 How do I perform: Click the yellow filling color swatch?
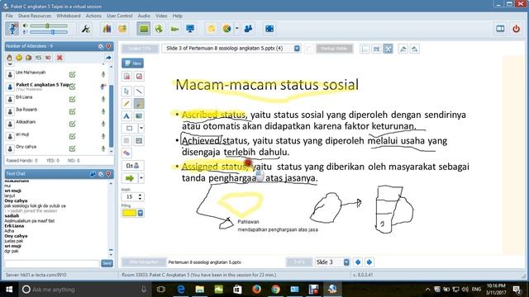coord(129,213)
